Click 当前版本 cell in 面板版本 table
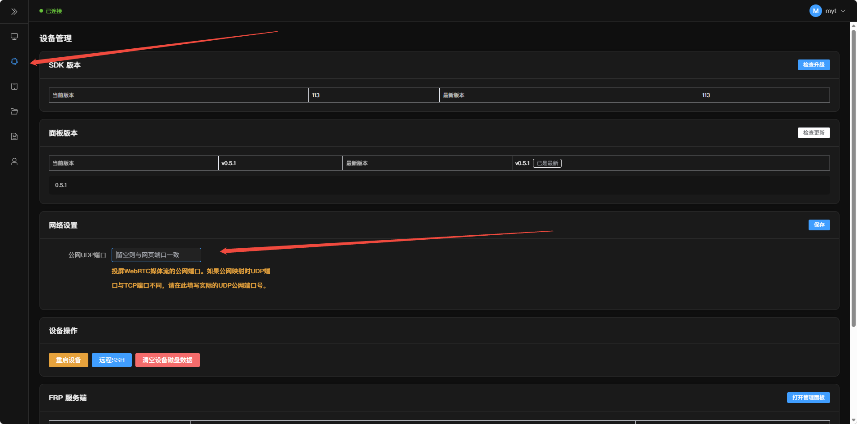The image size is (857, 424). coord(134,163)
